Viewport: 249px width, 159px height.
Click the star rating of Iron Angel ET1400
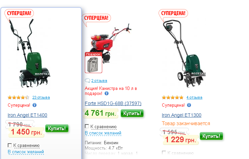18,97
